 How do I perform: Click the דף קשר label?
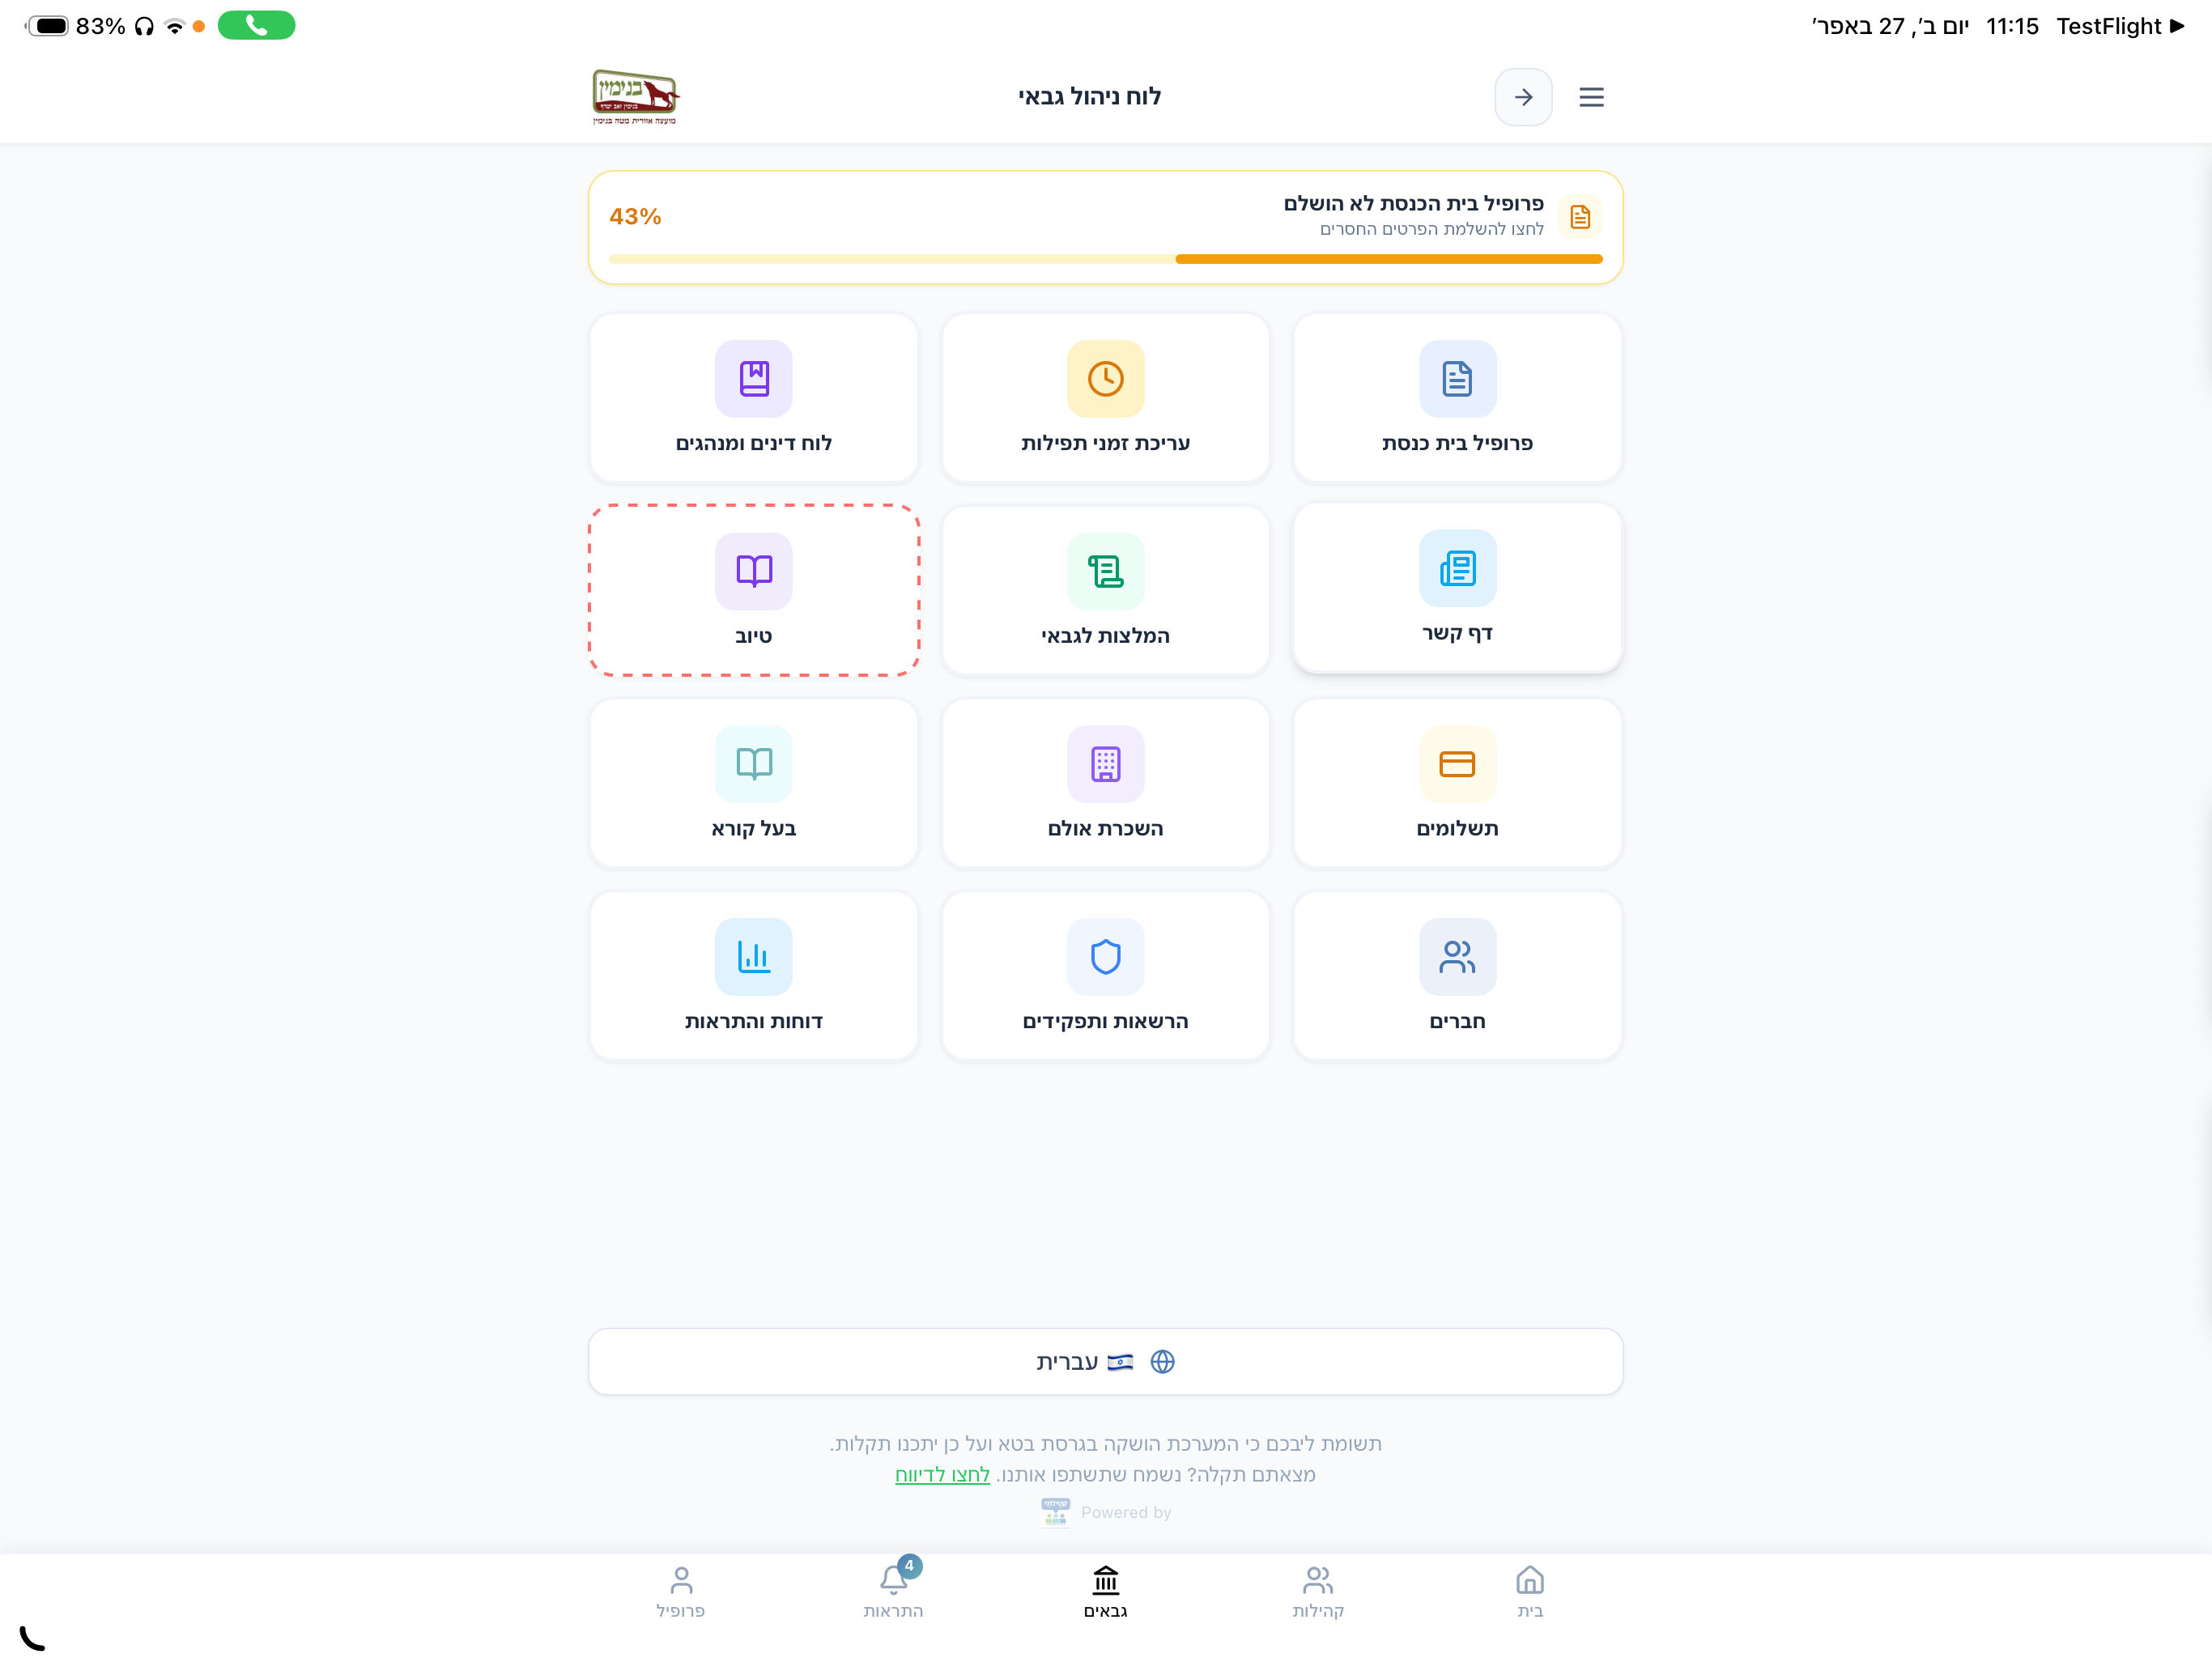[1457, 633]
